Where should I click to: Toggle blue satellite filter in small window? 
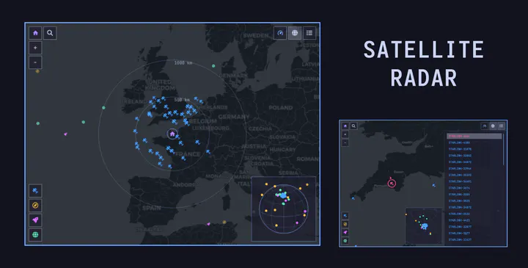tap(345, 216)
